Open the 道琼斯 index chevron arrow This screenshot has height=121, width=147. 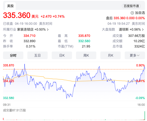click(143, 30)
